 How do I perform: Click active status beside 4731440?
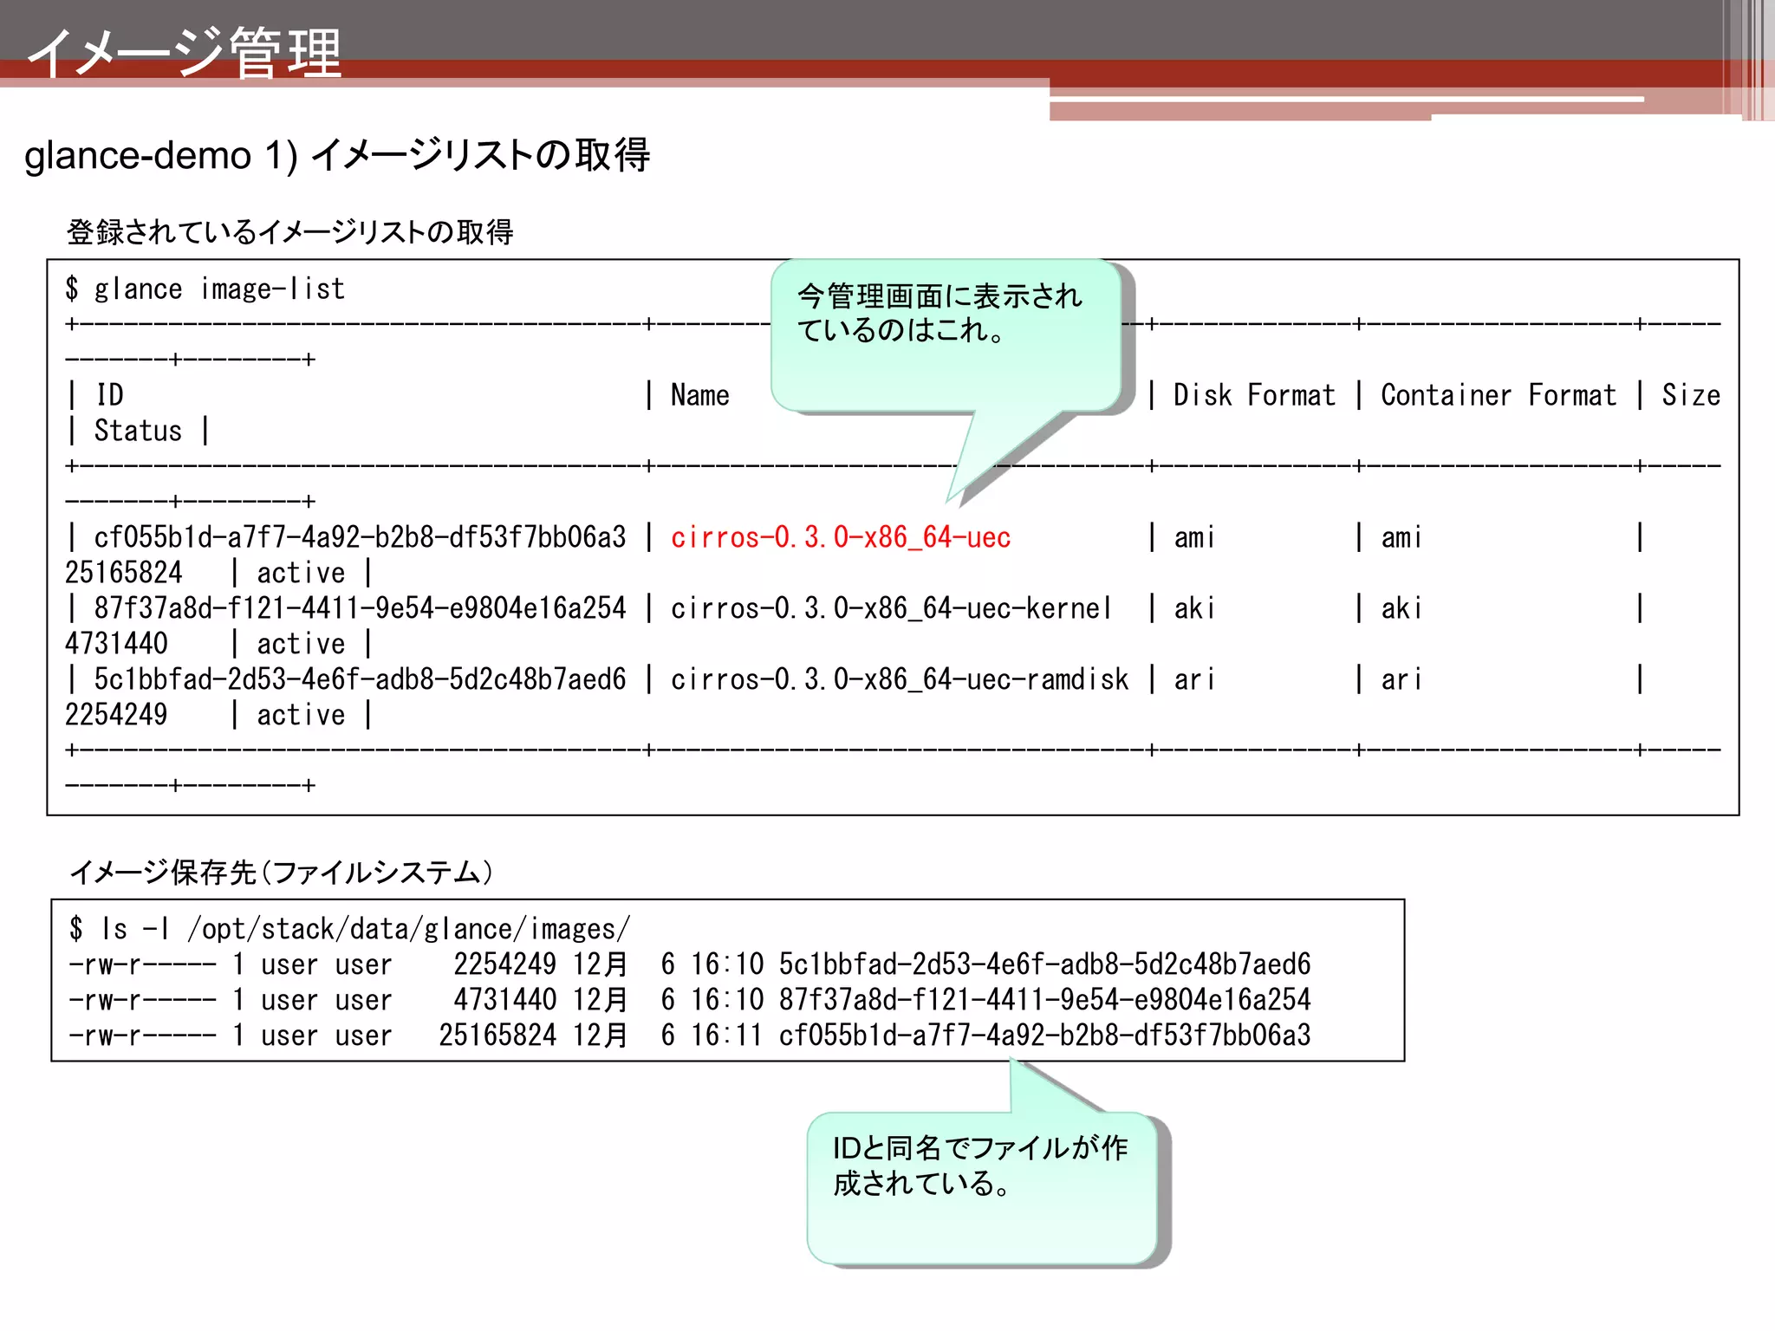click(x=301, y=644)
